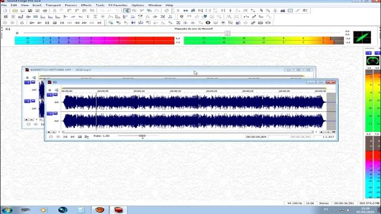This screenshot has height=214, width=381.
Task: Select the Pencil tool in toolbar
Action: click(x=142, y=11)
